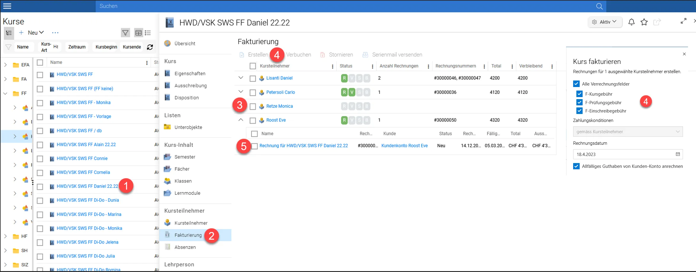Open Kursteilnehmer column options menu
Screen dimensions: 696x272
[332, 66]
